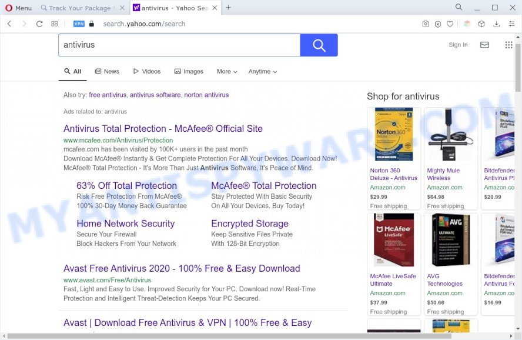Open Avast Free Antivirus 2020 result
522x340 pixels.
[x=182, y=268]
